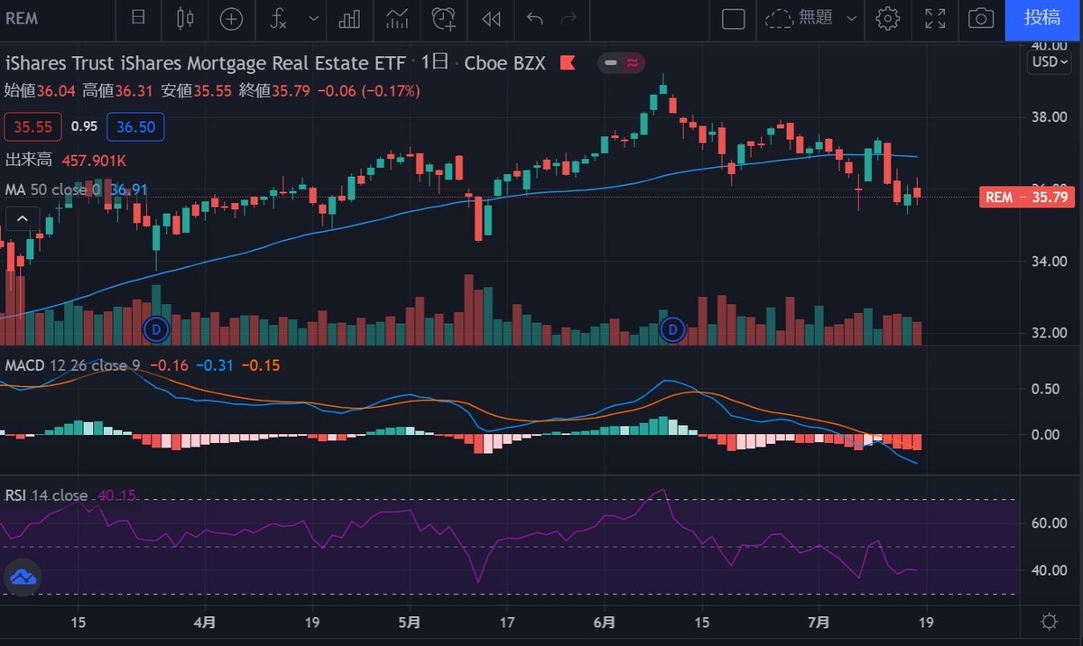Screen dimensions: 1083x646
Task: Click the 終値35.79 closing value
Action: pos(274,91)
